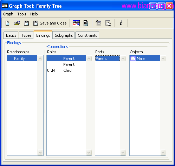Click Roles list scroll-down arrow

(89, 152)
